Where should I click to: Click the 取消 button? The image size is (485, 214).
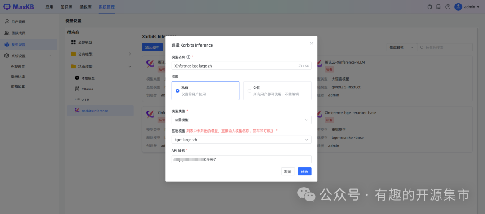[x=288, y=172]
